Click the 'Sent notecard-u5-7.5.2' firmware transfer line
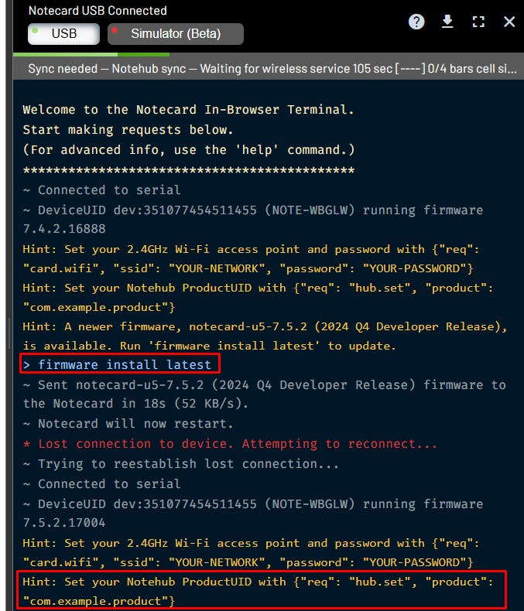Image resolution: width=524 pixels, height=611 pixels. (x=265, y=394)
